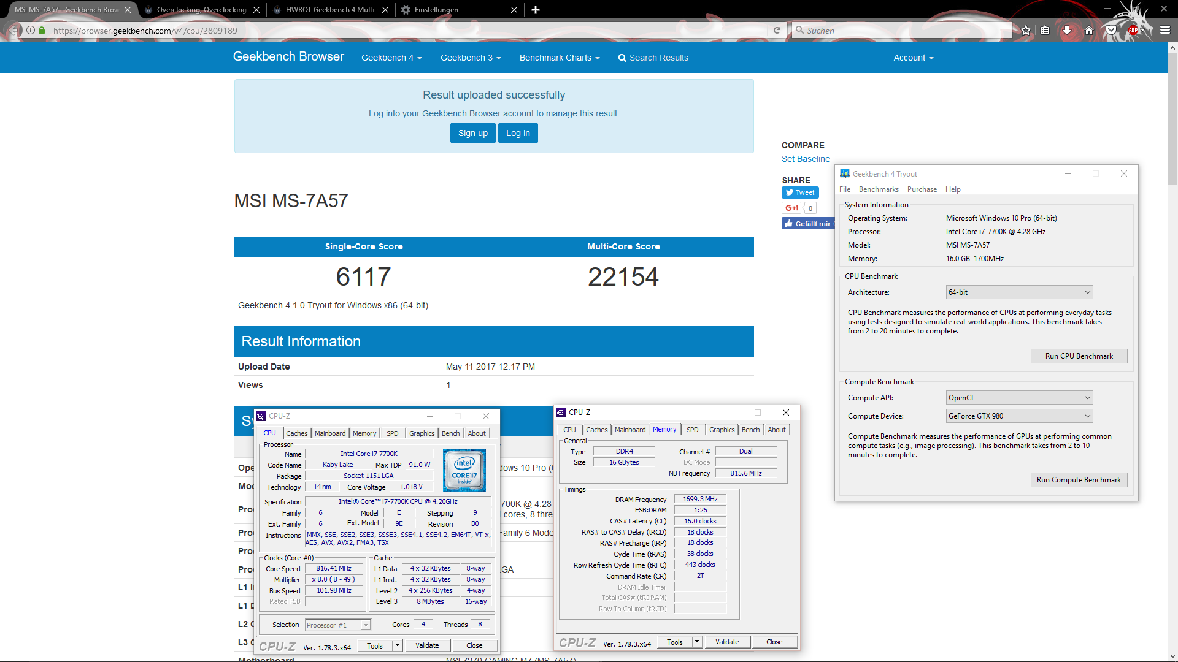Open Bench tab in left CPU-Z window
The image size is (1178, 662).
click(x=451, y=433)
